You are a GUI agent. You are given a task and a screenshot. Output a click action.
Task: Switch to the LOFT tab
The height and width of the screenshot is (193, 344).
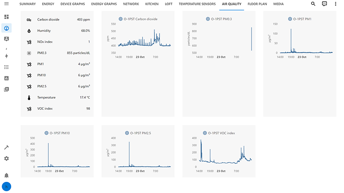[x=169, y=4]
